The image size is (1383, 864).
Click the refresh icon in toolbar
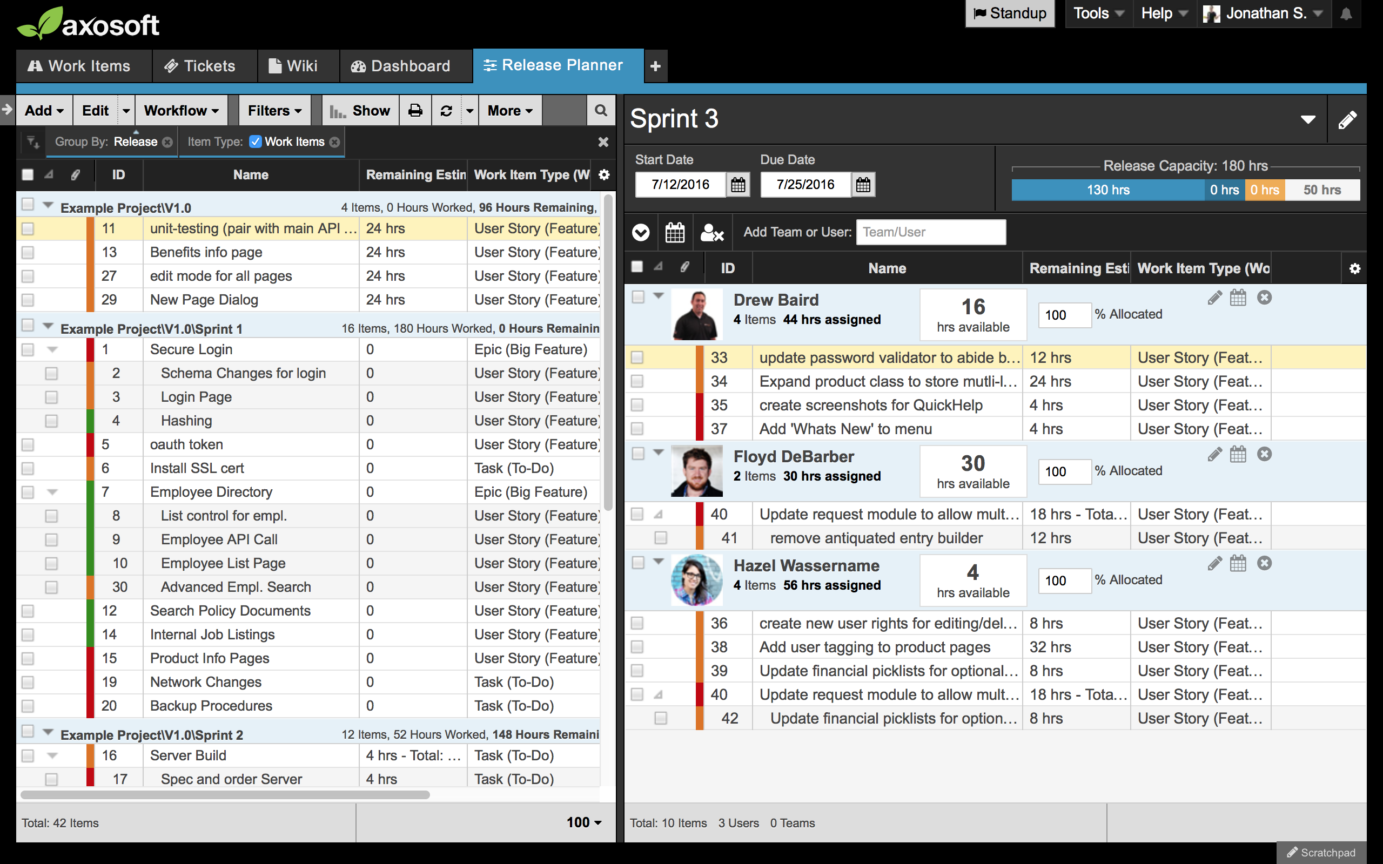(x=446, y=110)
